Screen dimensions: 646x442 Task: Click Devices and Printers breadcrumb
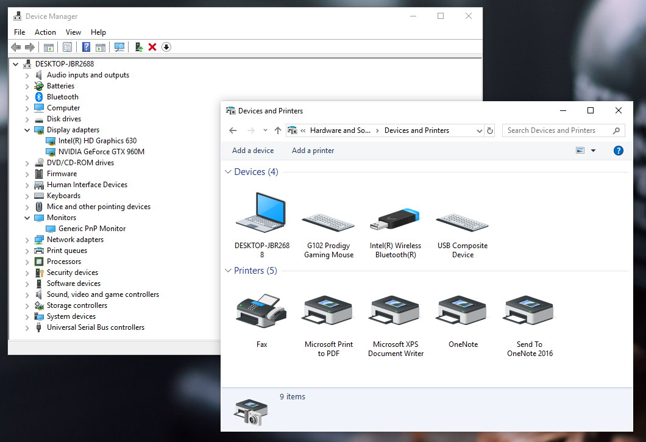pyautogui.click(x=416, y=130)
